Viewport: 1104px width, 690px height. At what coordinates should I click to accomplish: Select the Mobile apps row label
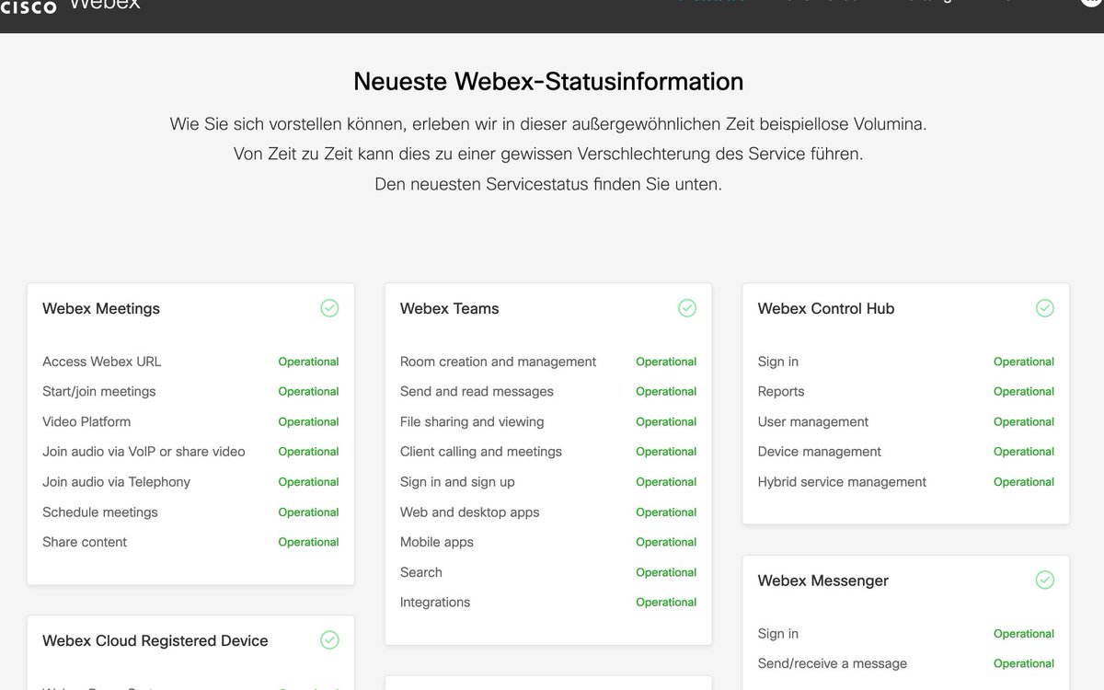tap(437, 542)
